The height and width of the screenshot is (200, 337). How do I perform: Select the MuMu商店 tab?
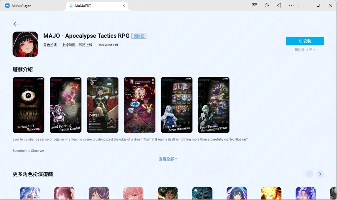click(x=97, y=6)
